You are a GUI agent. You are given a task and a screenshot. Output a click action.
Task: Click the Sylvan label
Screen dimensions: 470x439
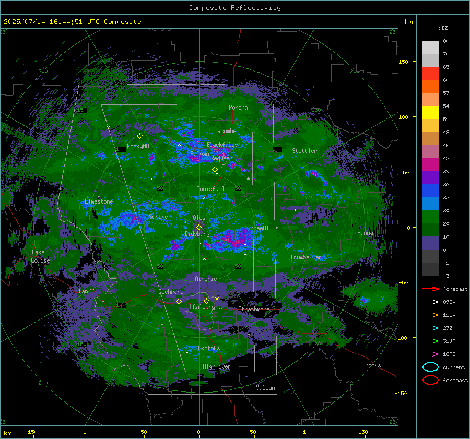click(x=199, y=154)
